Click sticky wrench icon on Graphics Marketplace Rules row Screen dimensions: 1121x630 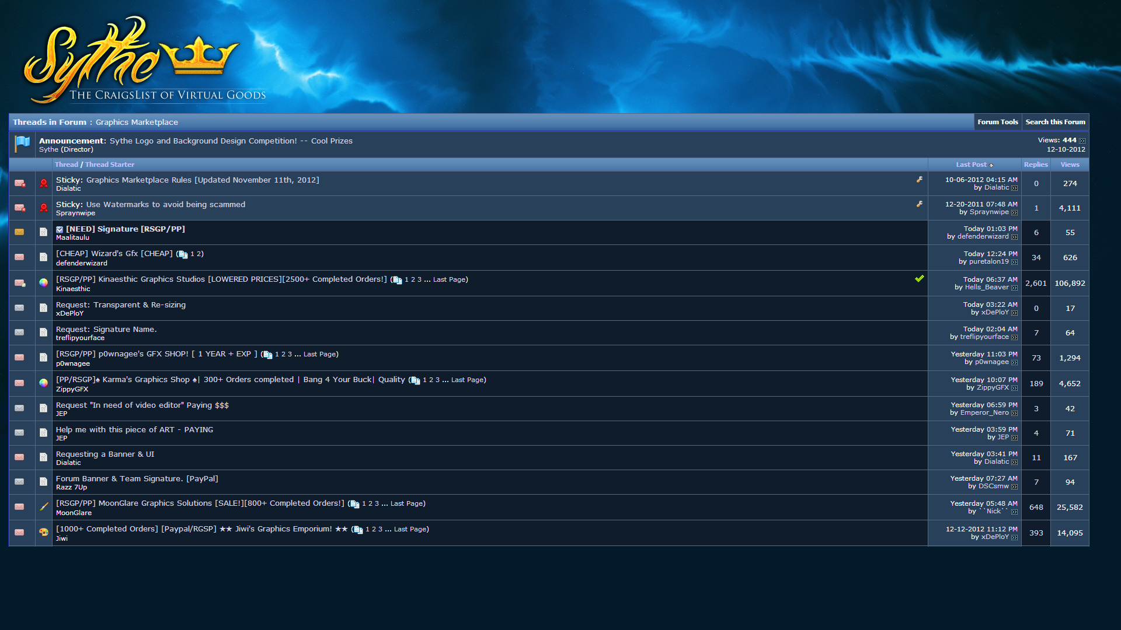pos(920,180)
